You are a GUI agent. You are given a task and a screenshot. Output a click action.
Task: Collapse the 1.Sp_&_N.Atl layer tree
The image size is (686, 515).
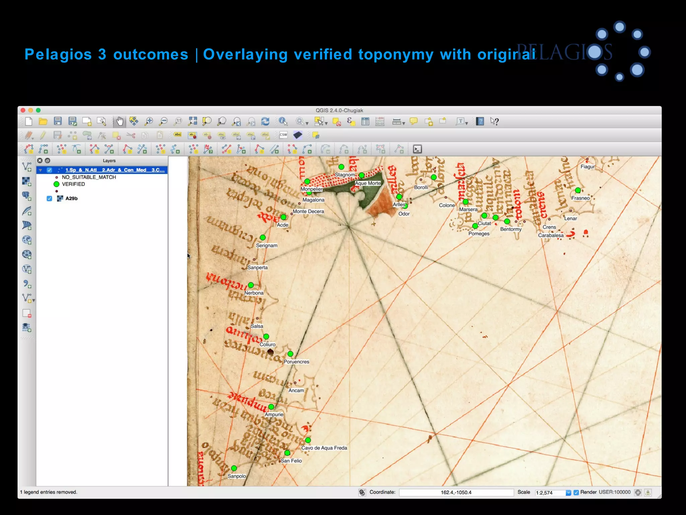click(x=41, y=170)
